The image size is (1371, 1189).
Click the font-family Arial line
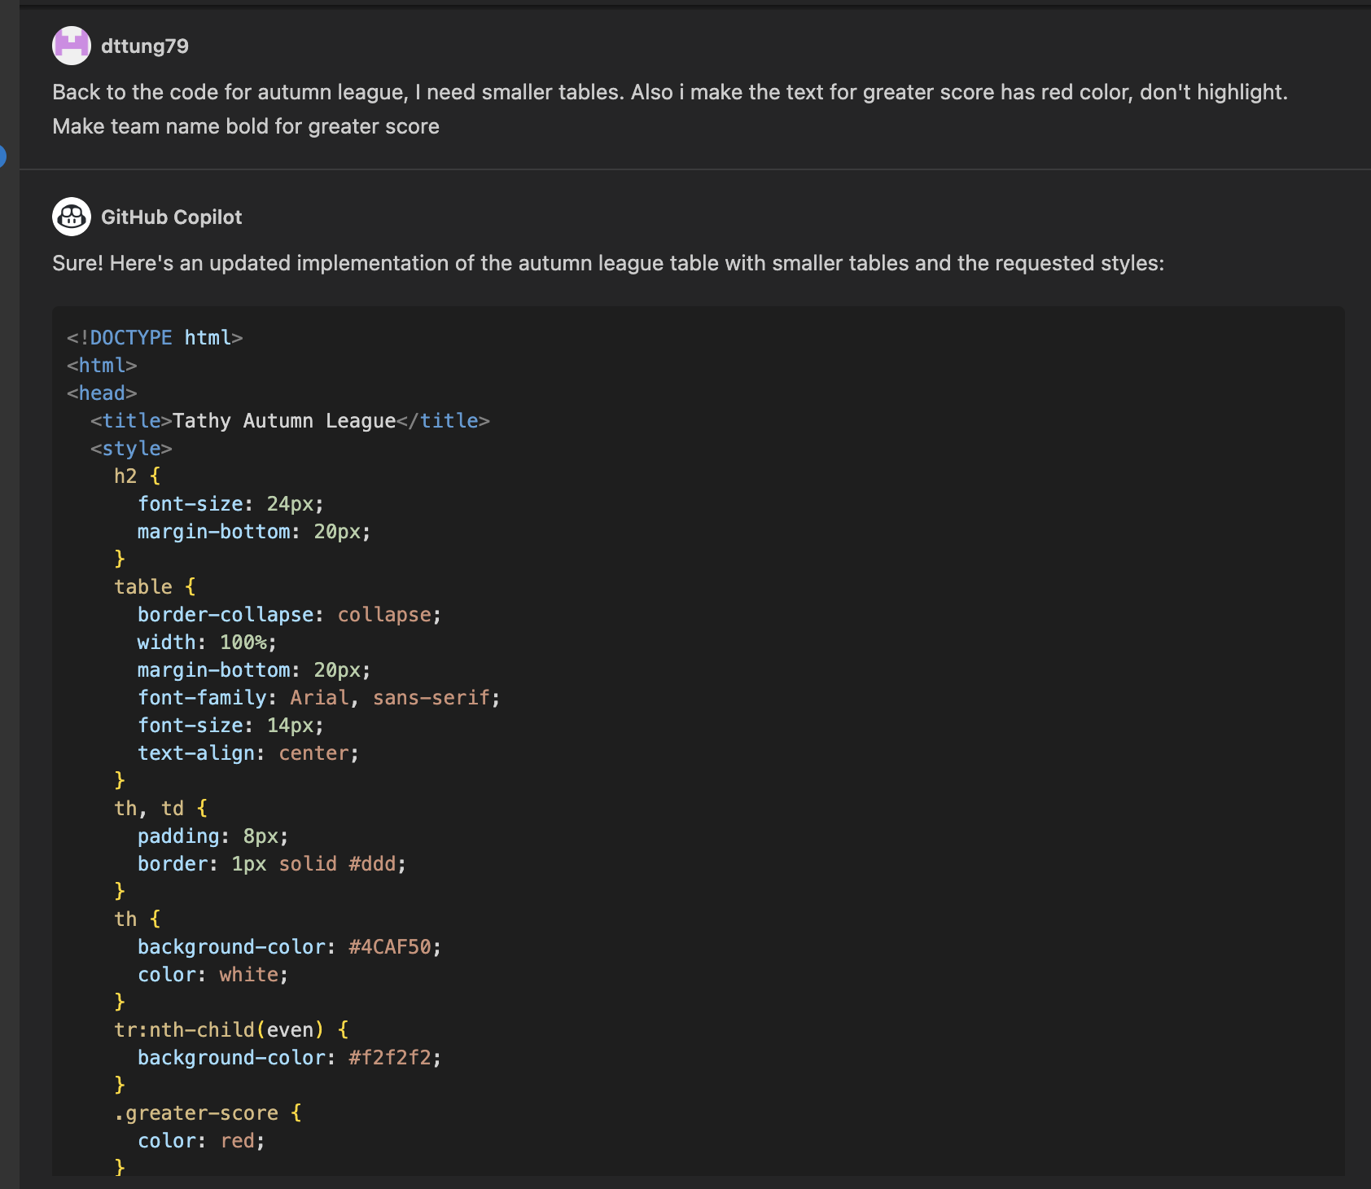click(318, 698)
